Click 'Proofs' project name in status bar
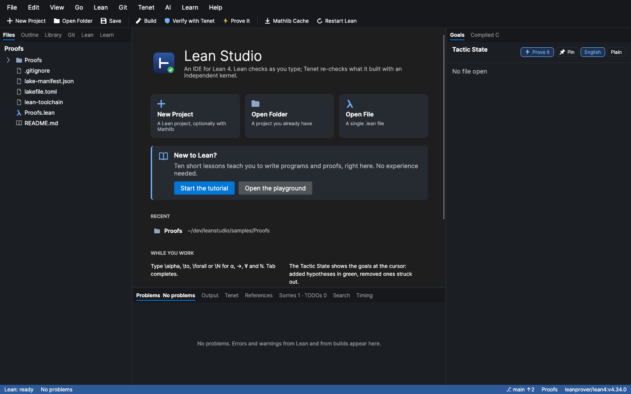Screen dimensions: 631x394 click(x=549, y=390)
